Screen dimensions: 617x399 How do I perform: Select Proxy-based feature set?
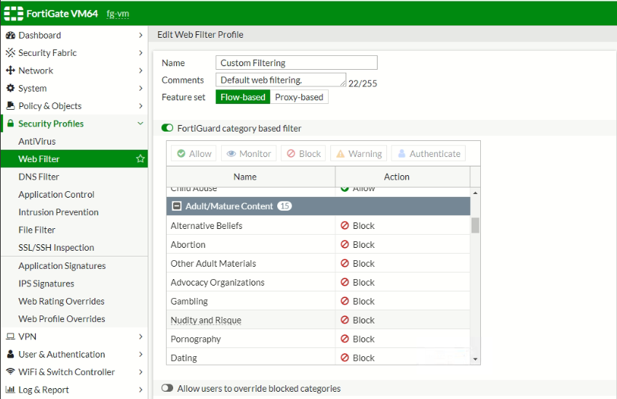pos(299,97)
